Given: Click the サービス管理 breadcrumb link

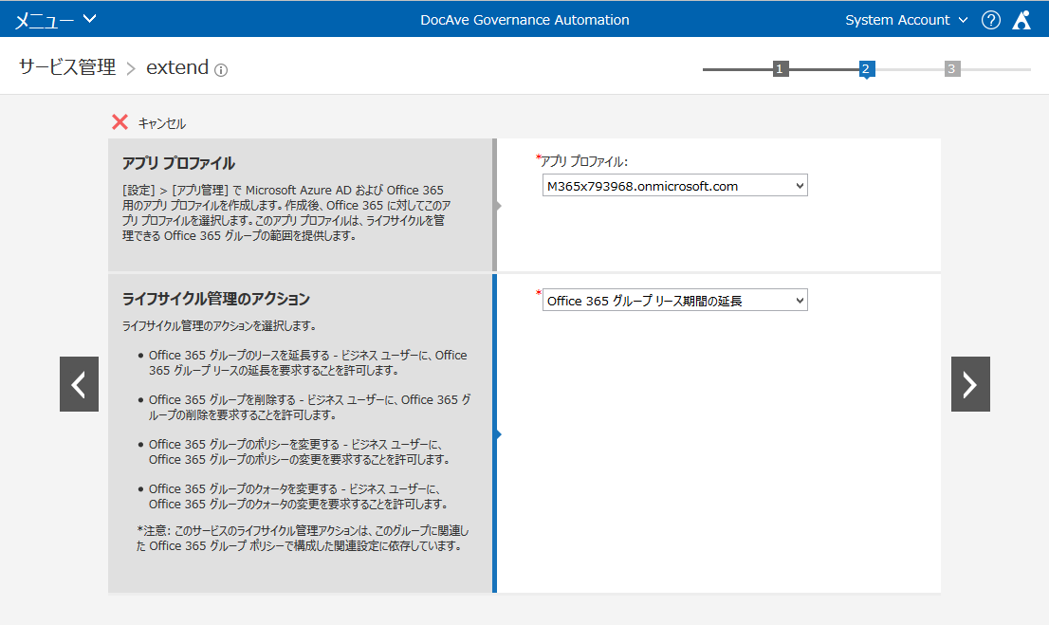Looking at the screenshot, I should [67, 67].
